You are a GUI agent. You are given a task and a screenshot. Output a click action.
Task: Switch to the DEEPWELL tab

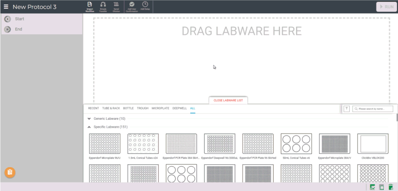[x=180, y=108]
